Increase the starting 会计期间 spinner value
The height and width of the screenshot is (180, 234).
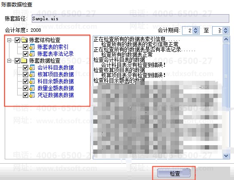point(196,29)
